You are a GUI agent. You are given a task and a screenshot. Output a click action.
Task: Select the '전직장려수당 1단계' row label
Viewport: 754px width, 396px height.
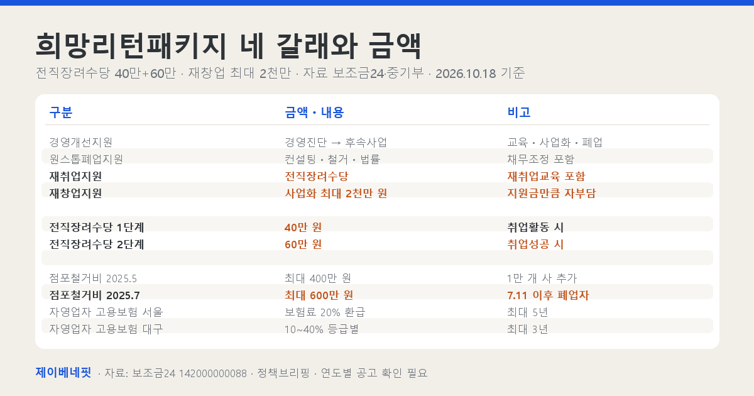click(96, 227)
